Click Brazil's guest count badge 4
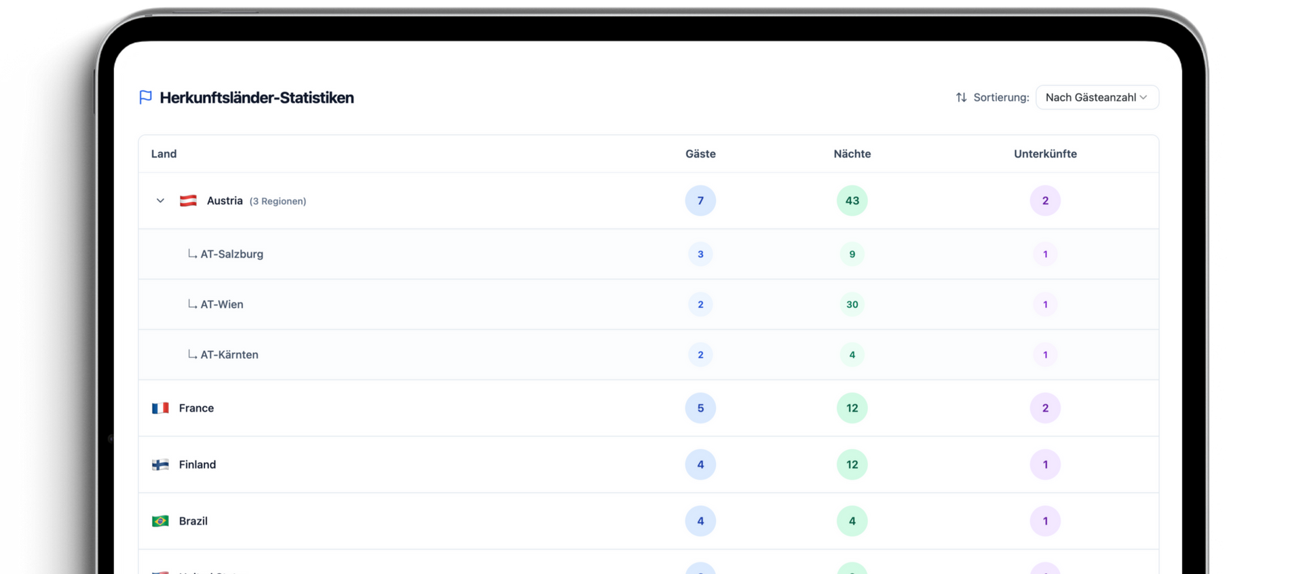Viewport: 1303px width, 574px height. [700, 521]
